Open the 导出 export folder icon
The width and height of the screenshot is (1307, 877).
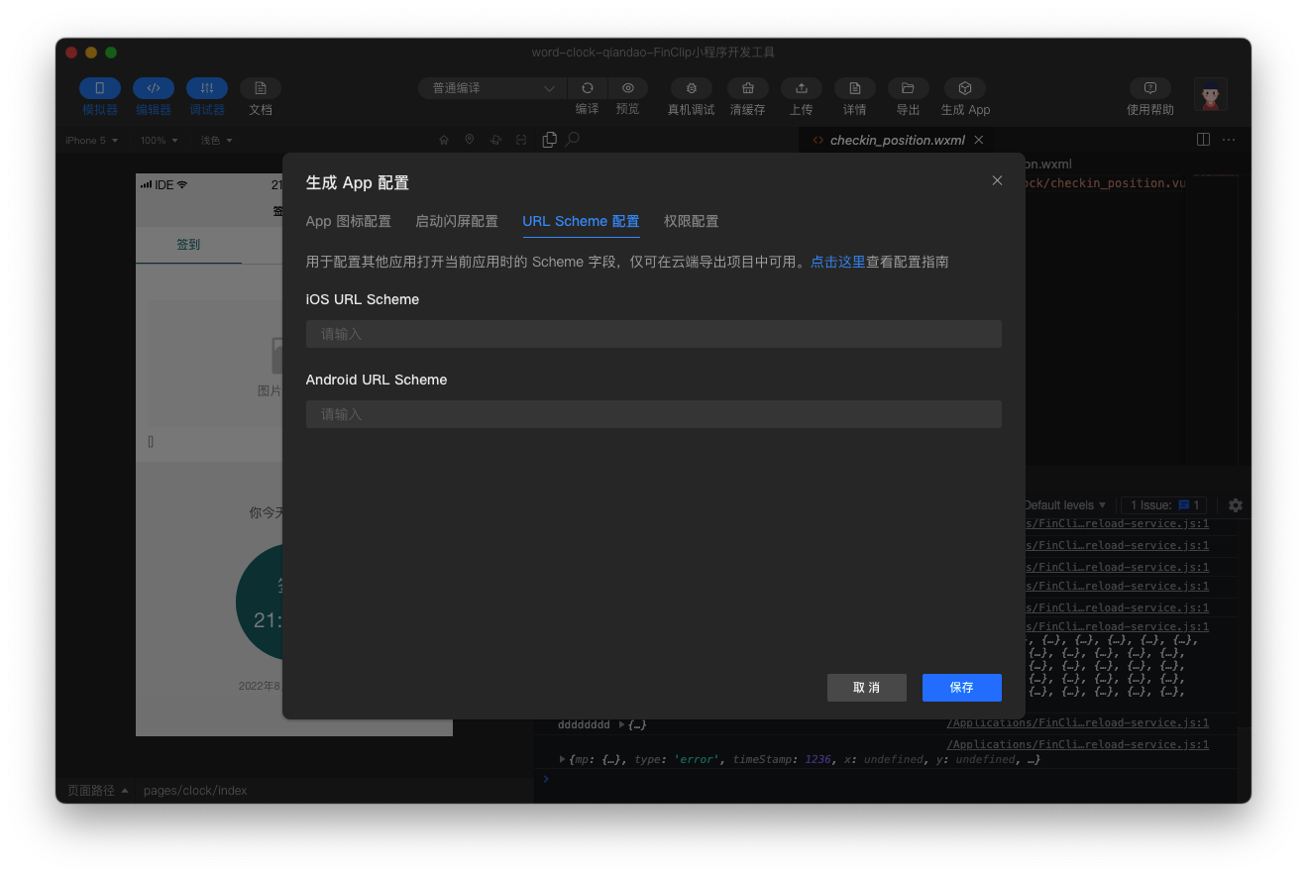tap(908, 88)
